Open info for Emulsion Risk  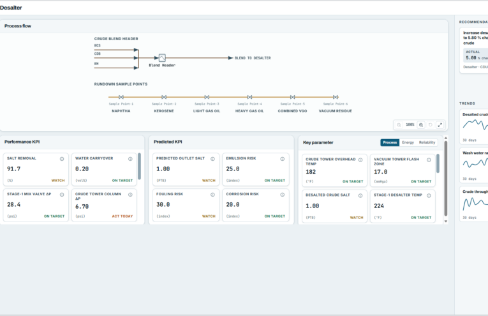coord(283,159)
